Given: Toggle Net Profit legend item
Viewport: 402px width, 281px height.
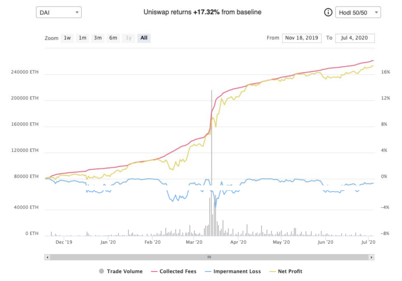Looking at the screenshot, I should point(286,271).
